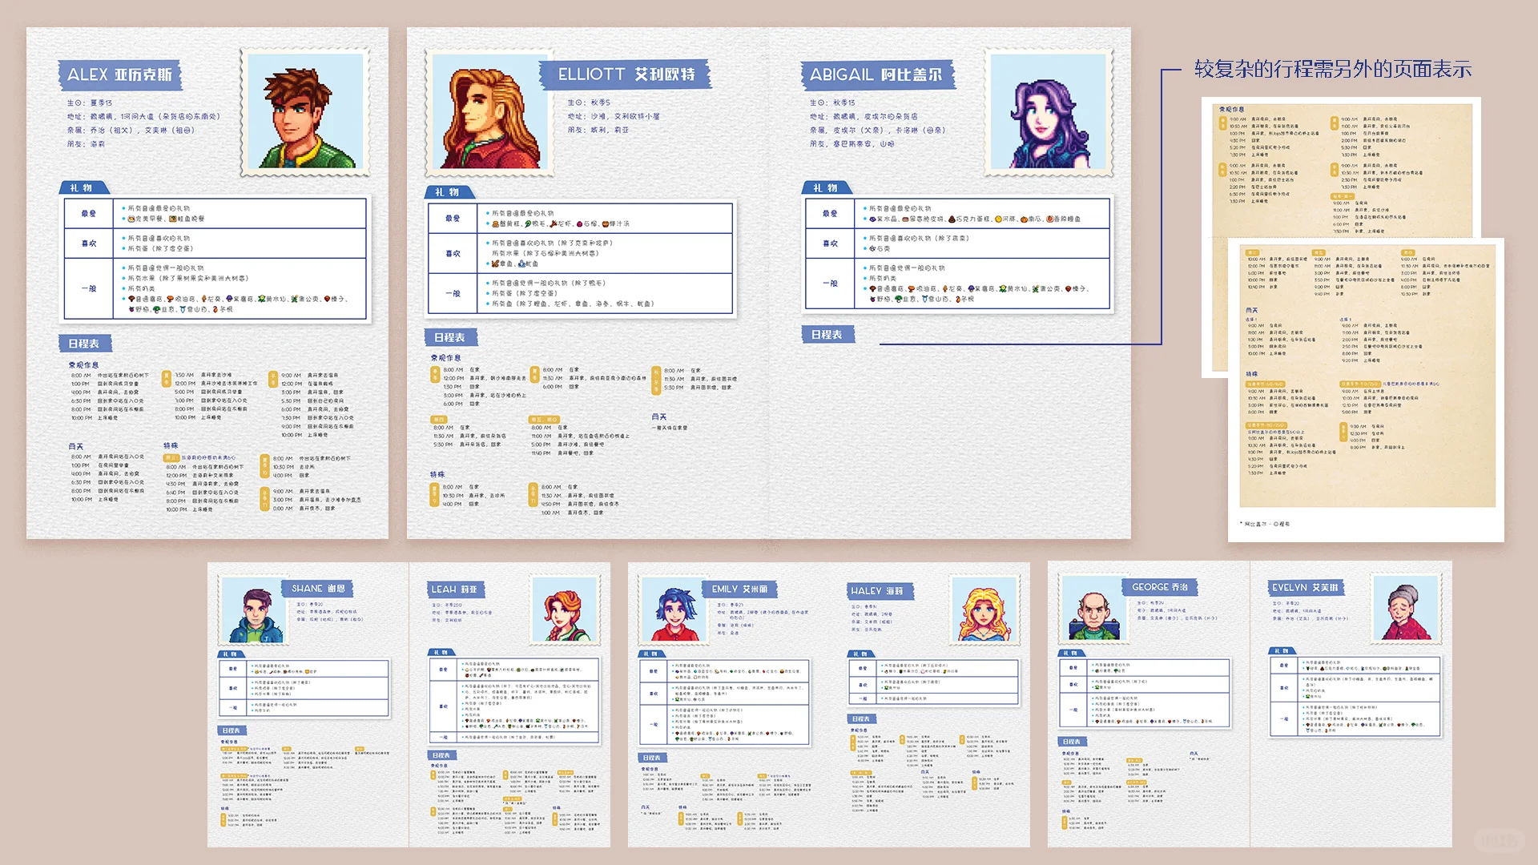1538x865 pixels.
Task: Click 特殊 heading in Elliott's schedule
Action: (437, 475)
